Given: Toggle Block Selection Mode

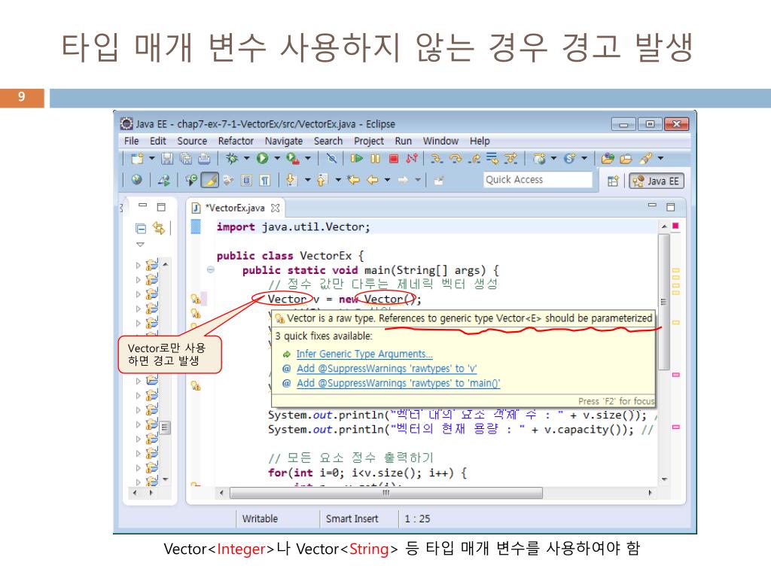Looking at the screenshot, I should (246, 181).
